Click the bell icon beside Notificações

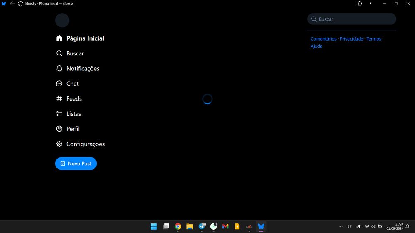tap(59, 68)
